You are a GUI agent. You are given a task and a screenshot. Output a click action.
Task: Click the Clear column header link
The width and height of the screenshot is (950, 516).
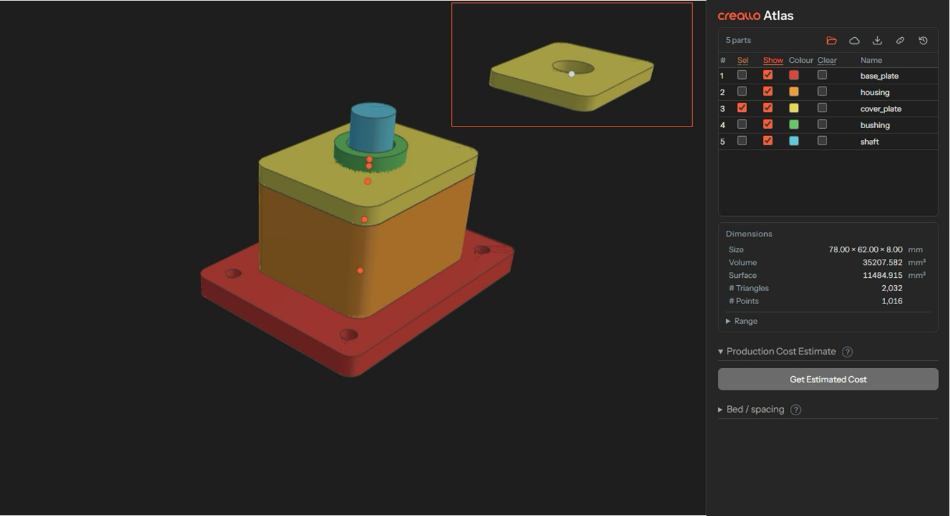point(827,60)
